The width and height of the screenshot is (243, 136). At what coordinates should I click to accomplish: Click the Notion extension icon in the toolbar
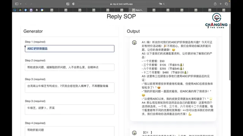68,4
